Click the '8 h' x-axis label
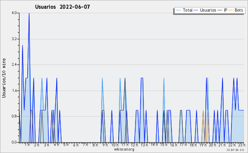 click(x=95, y=145)
